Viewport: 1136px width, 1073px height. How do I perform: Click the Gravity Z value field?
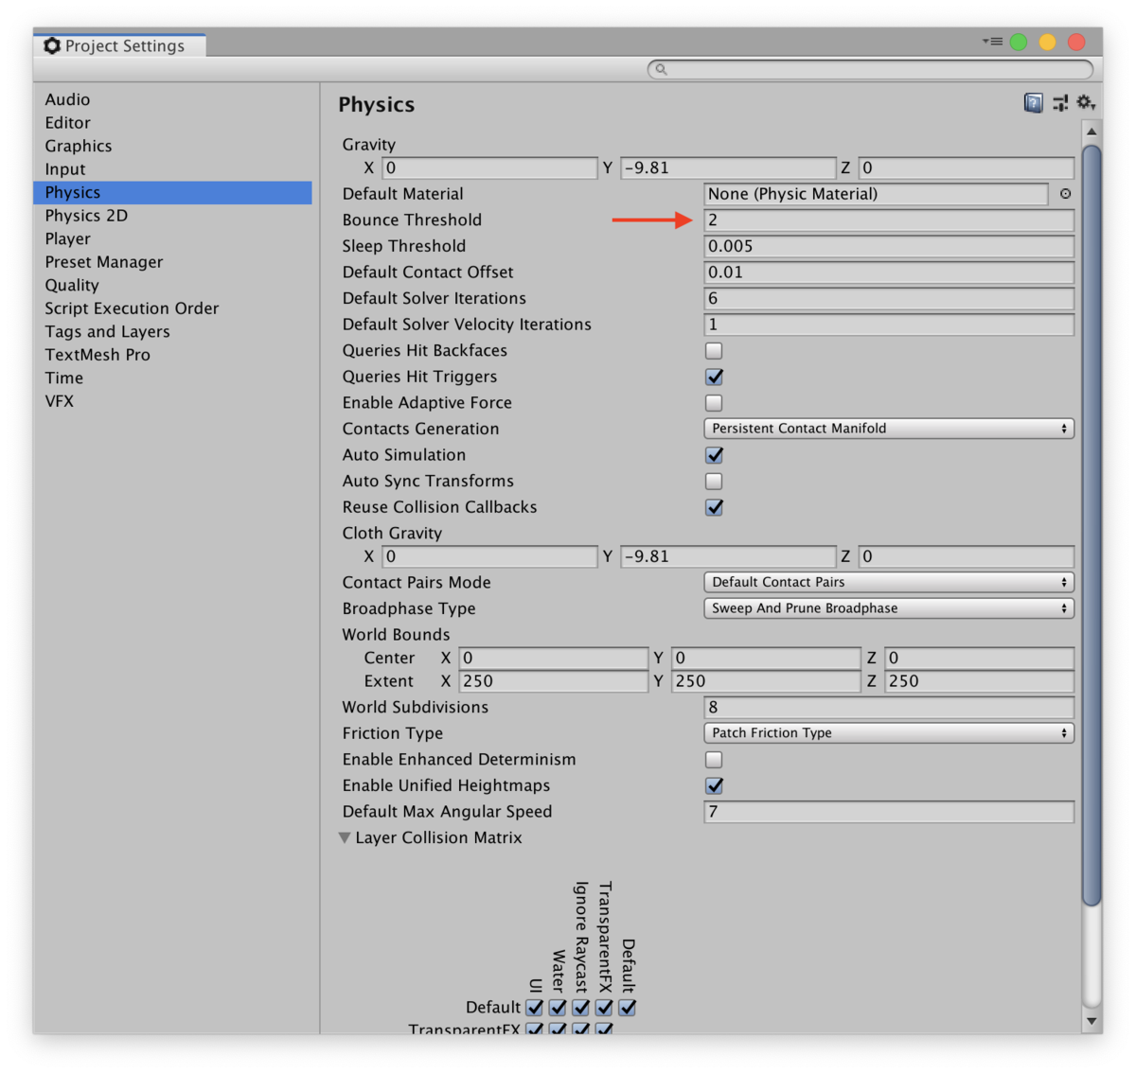(967, 168)
